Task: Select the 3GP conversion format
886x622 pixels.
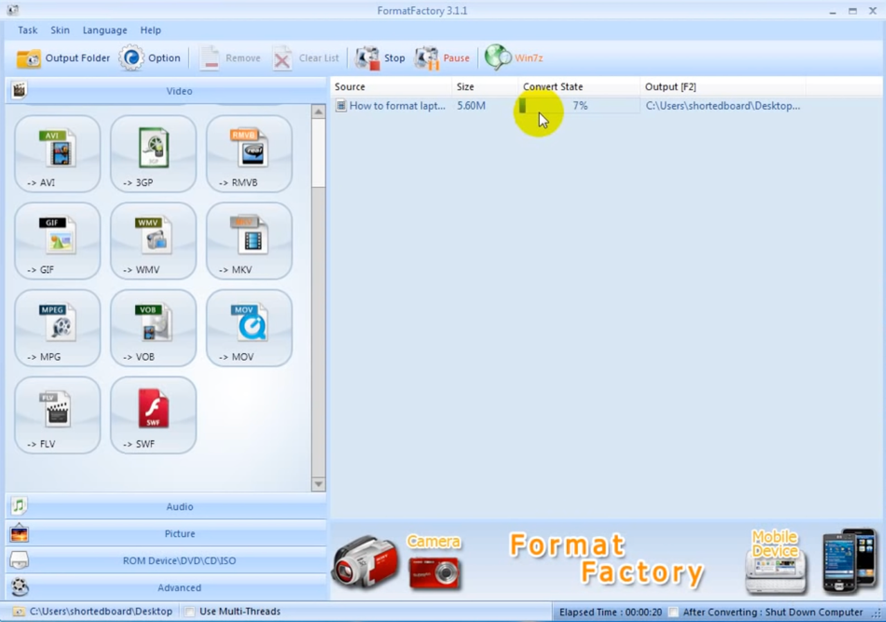Action: (x=153, y=154)
